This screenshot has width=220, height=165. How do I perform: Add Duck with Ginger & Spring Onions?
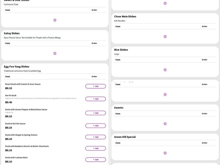(x=95, y=137)
